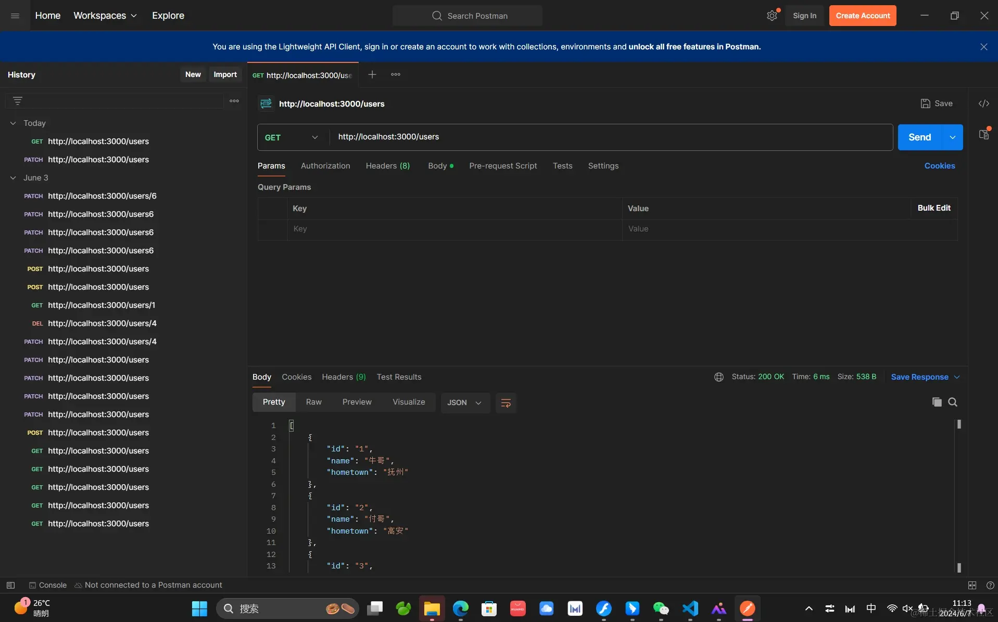Open the Console panel

coord(48,585)
